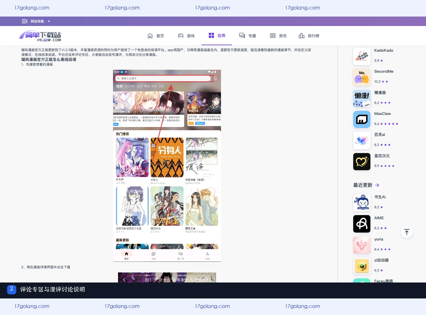Open the KadoKado app title link
The height and width of the screenshot is (315, 426).
coord(384,51)
